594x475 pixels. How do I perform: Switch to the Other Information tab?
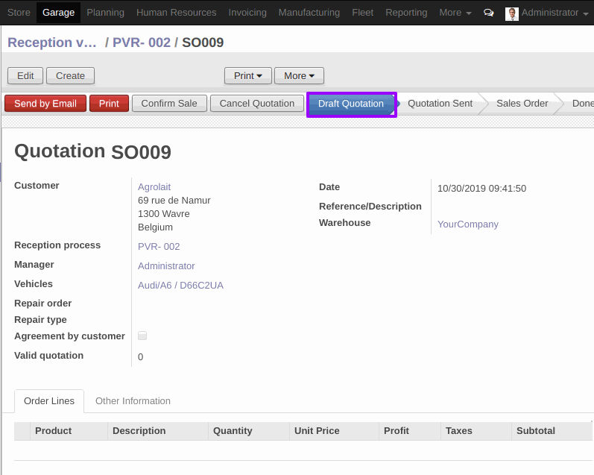pyautogui.click(x=133, y=400)
